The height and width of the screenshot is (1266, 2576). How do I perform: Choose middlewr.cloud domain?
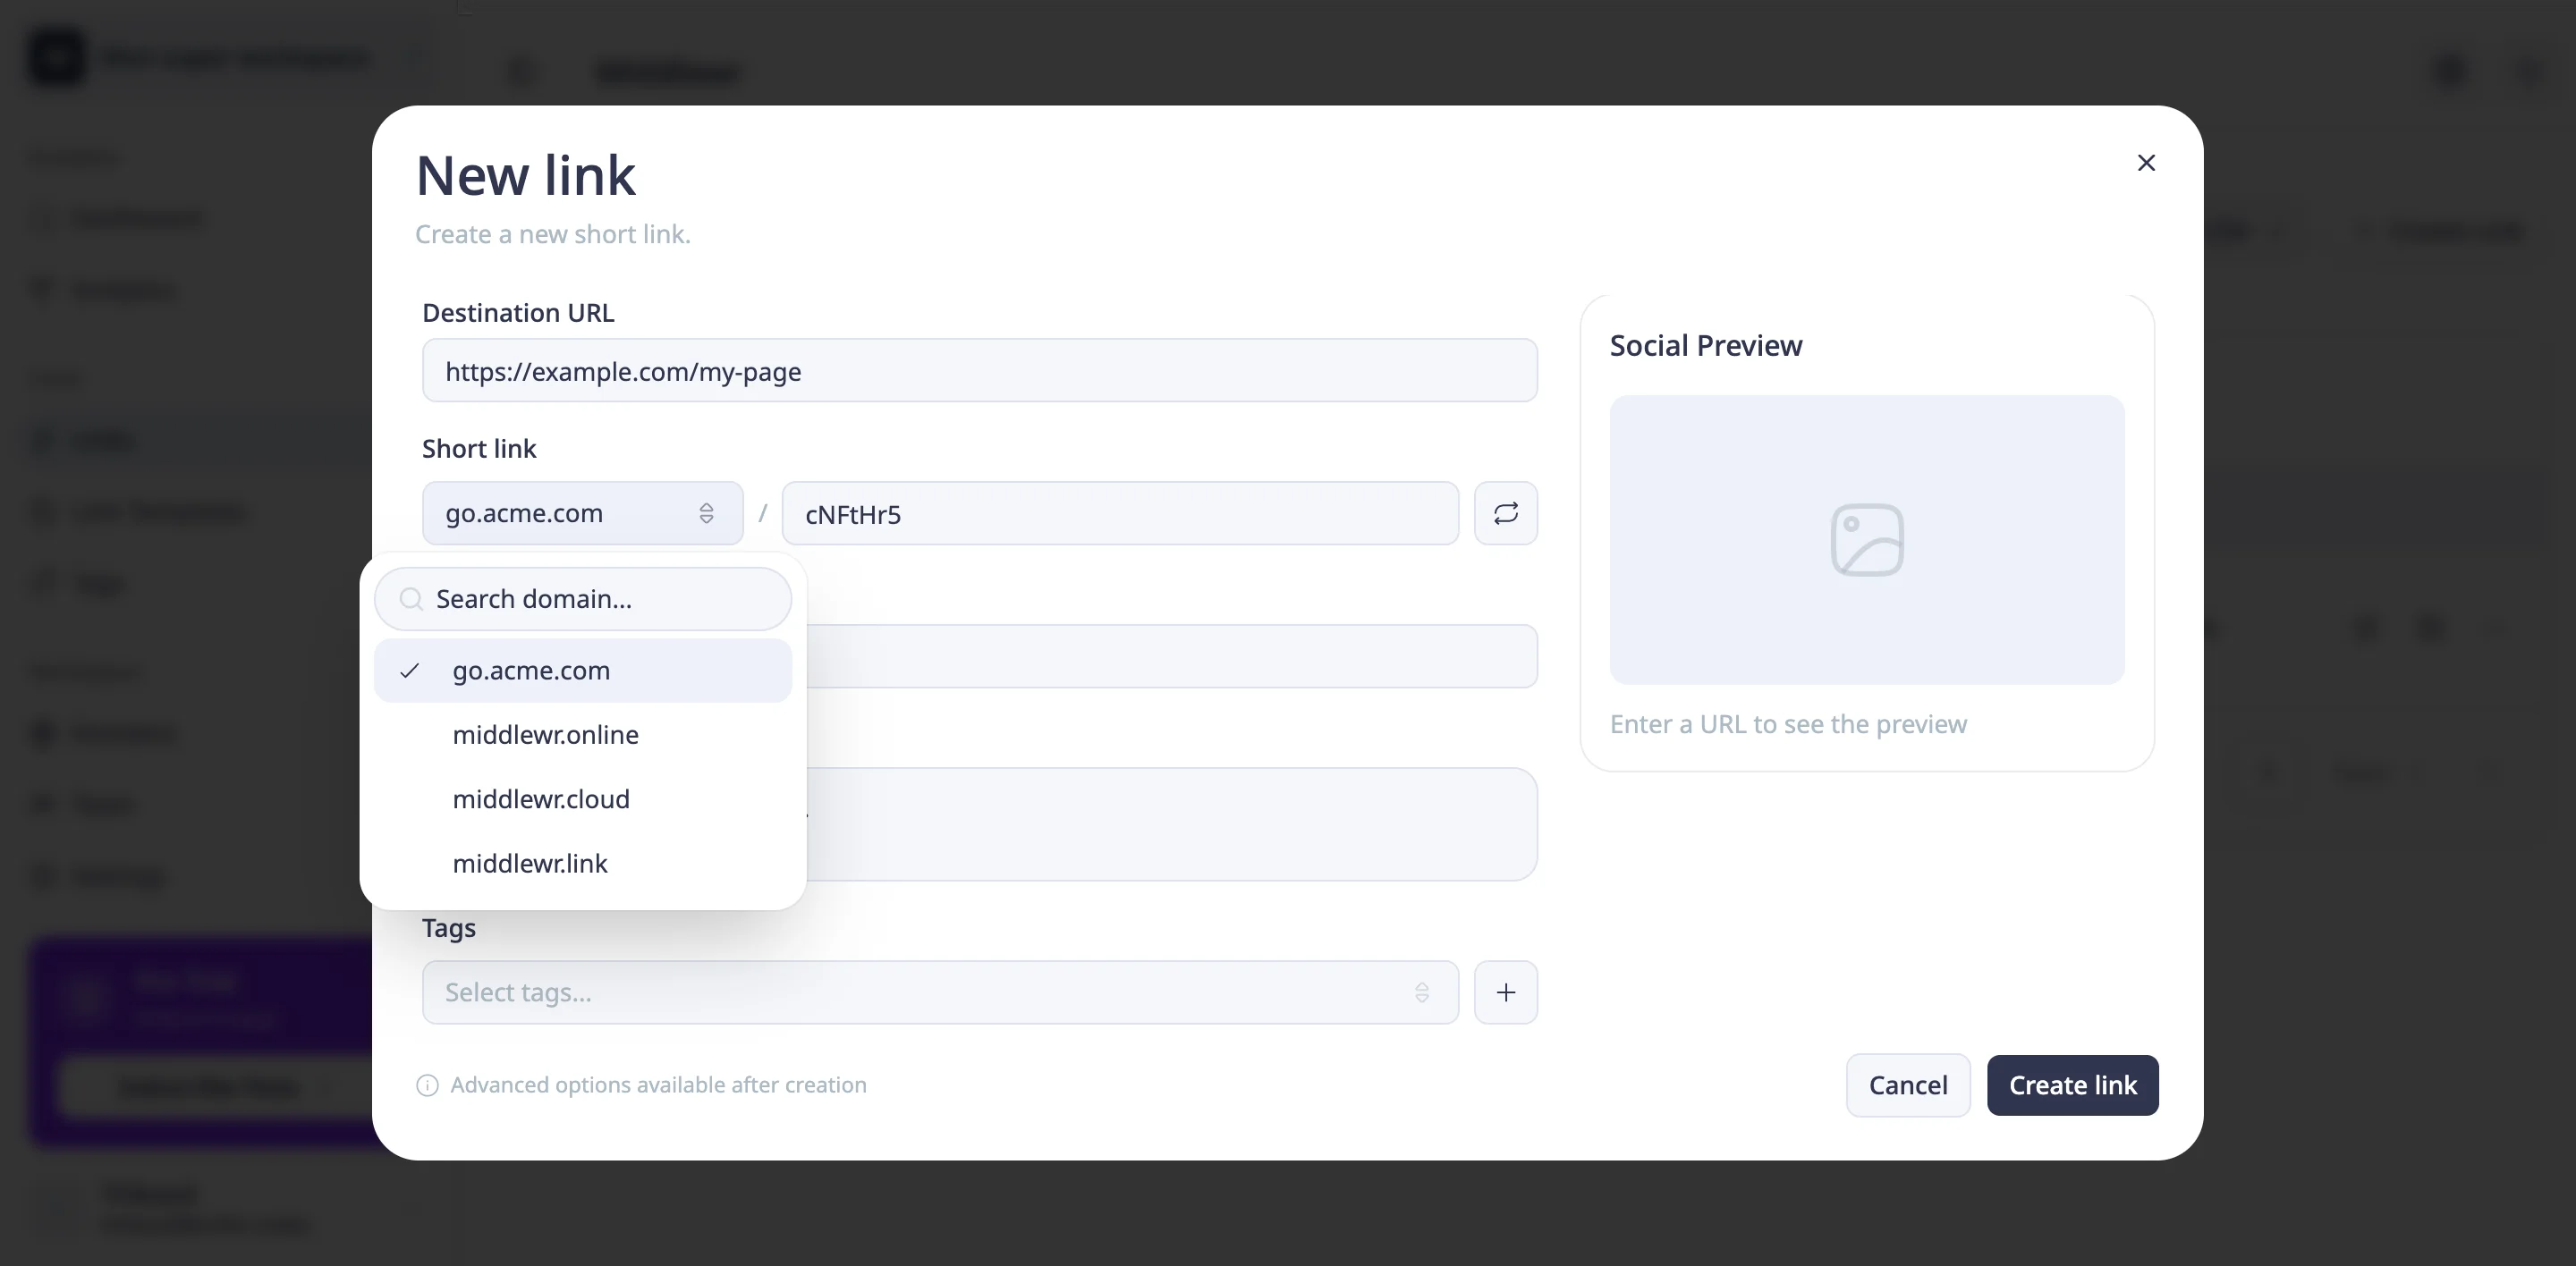(x=583, y=799)
